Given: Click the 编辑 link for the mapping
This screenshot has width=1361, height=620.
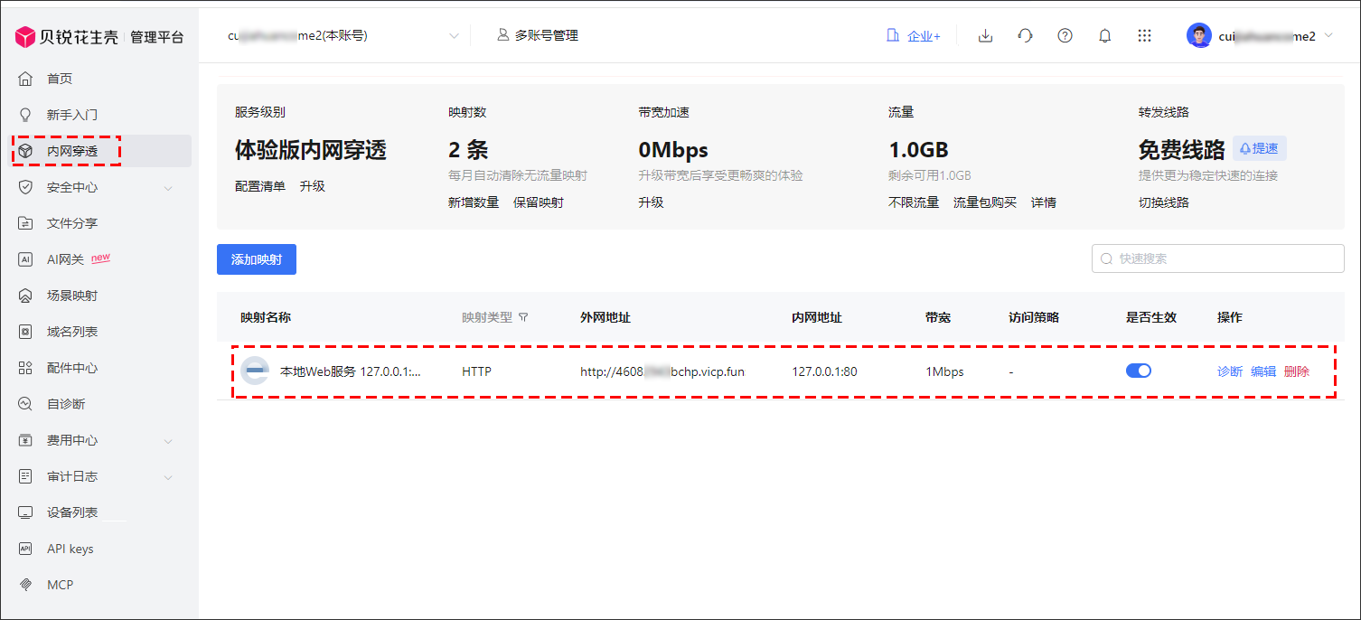Looking at the screenshot, I should (x=1262, y=371).
